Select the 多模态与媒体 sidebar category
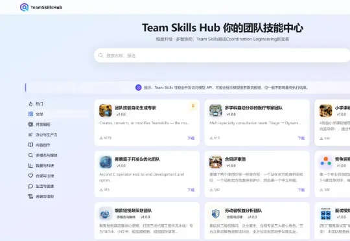Screen dimensions: 350x241 (43, 155)
